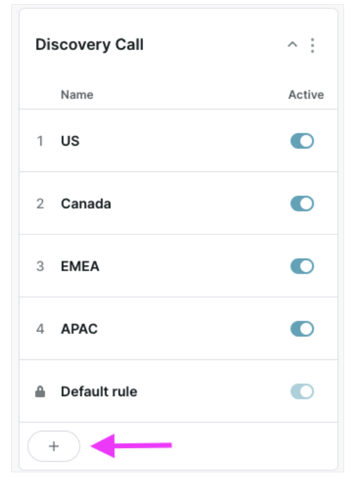Click the Discovery Call heading
Screen dimensions: 351x480
click(x=89, y=44)
